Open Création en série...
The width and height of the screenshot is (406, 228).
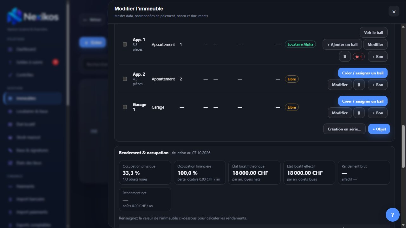(344, 129)
